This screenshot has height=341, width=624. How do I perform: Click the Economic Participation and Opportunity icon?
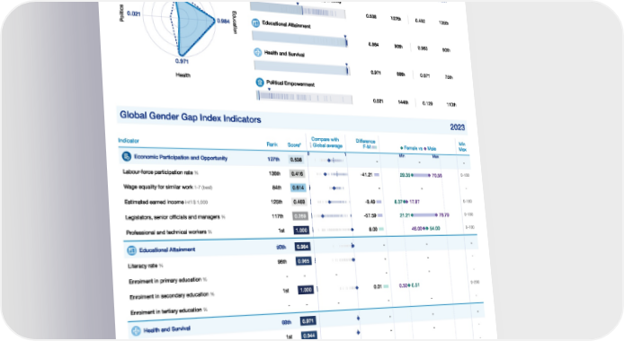[126, 156]
